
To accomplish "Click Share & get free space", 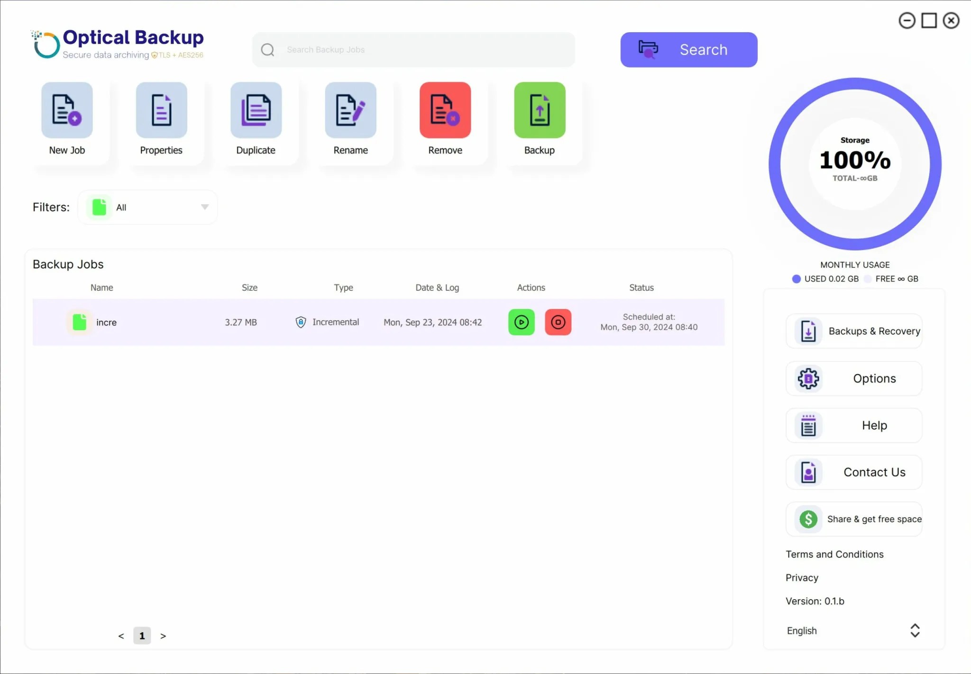I will pos(854,519).
